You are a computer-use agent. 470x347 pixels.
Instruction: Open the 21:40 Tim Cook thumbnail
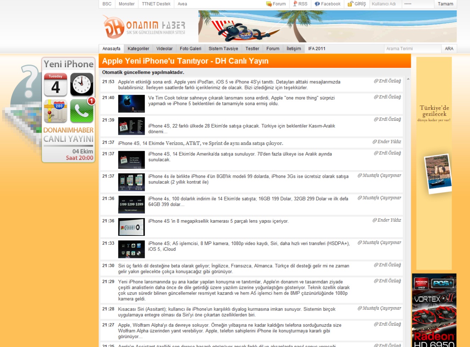(131, 103)
